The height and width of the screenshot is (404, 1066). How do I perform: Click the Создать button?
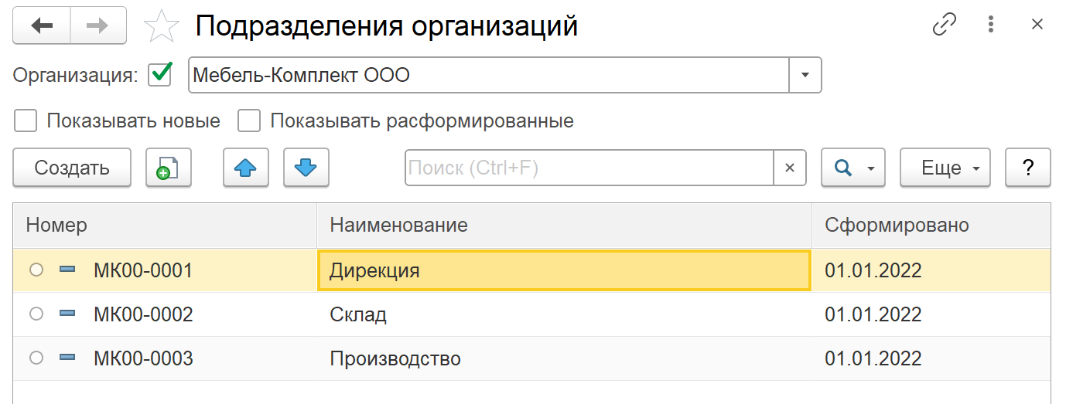[72, 168]
